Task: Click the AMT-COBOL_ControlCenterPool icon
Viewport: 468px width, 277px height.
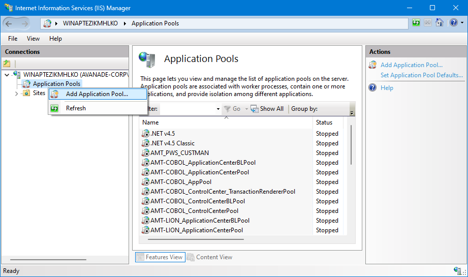Action: 145,211
